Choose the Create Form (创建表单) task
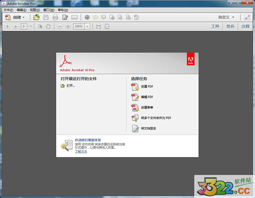Screen dimensions: 255x198 142,107
